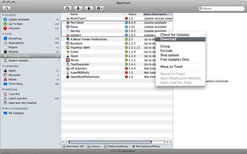Click the Growl row icon

pos(68,52)
